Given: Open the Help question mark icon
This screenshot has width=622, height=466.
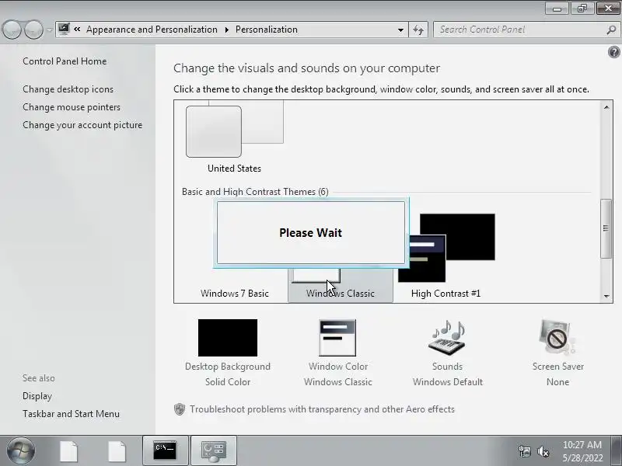Looking at the screenshot, I should tap(613, 52).
